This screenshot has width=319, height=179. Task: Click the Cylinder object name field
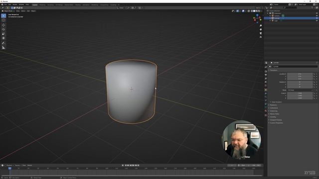click(295, 67)
